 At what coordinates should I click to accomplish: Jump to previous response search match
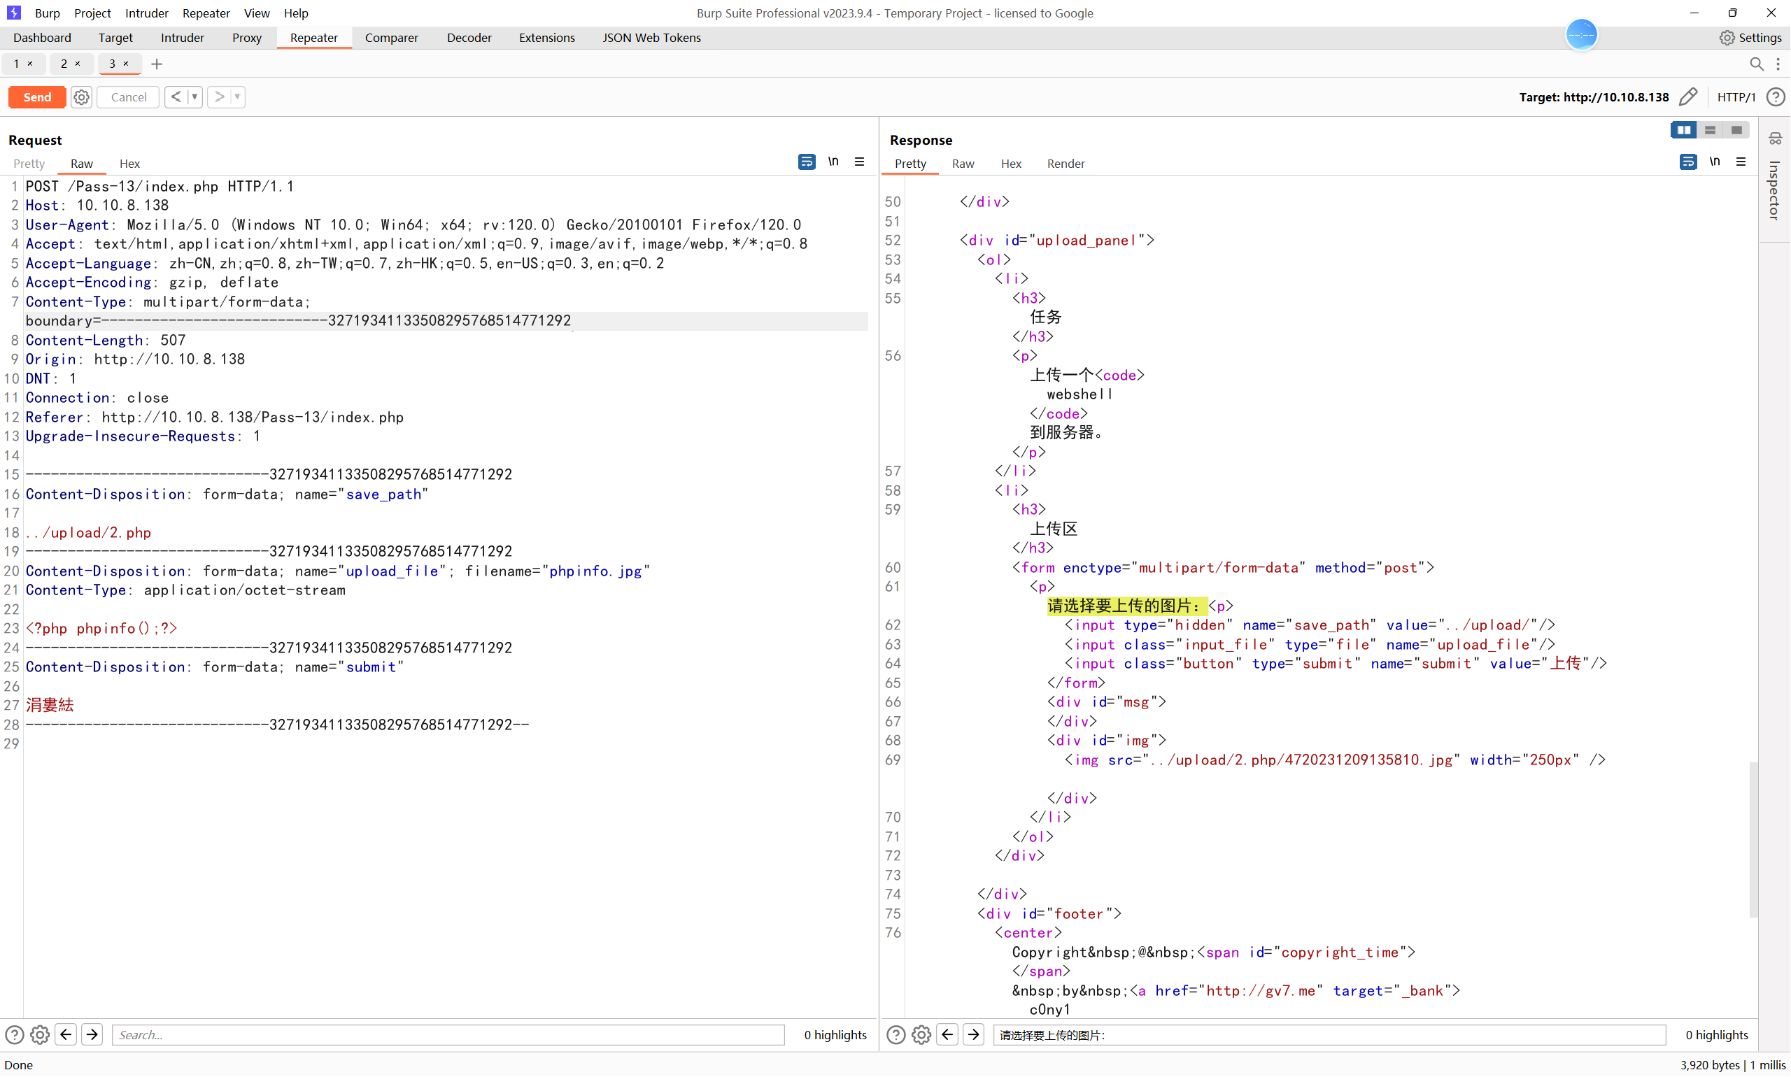click(947, 1035)
